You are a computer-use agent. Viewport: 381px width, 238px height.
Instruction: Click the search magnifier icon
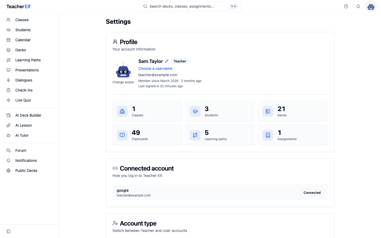click(x=145, y=6)
